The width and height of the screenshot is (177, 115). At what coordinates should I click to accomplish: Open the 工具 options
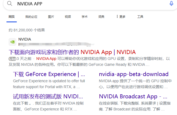140,17
